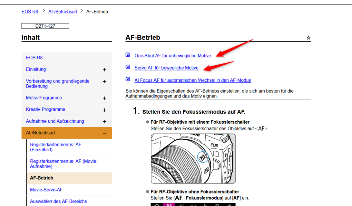This screenshot has height=206, width=352.
Task: Expand the Motiv-Programme plus icon
Action: coord(104,98)
